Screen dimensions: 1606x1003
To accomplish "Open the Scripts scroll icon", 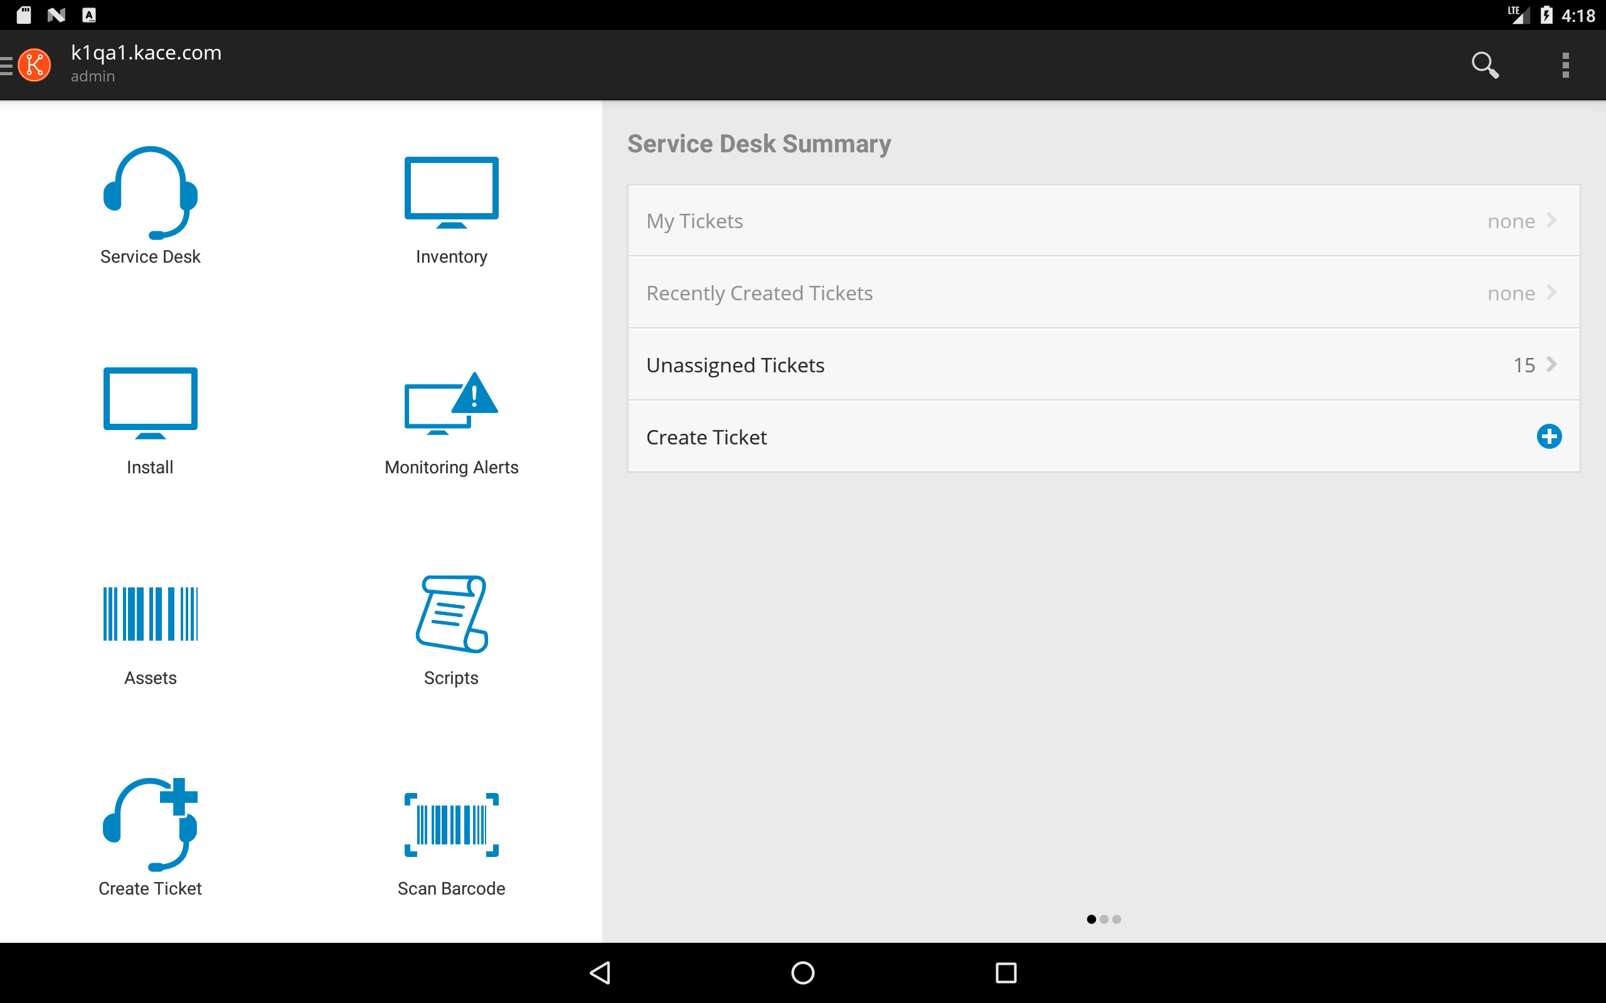I will click(x=451, y=614).
